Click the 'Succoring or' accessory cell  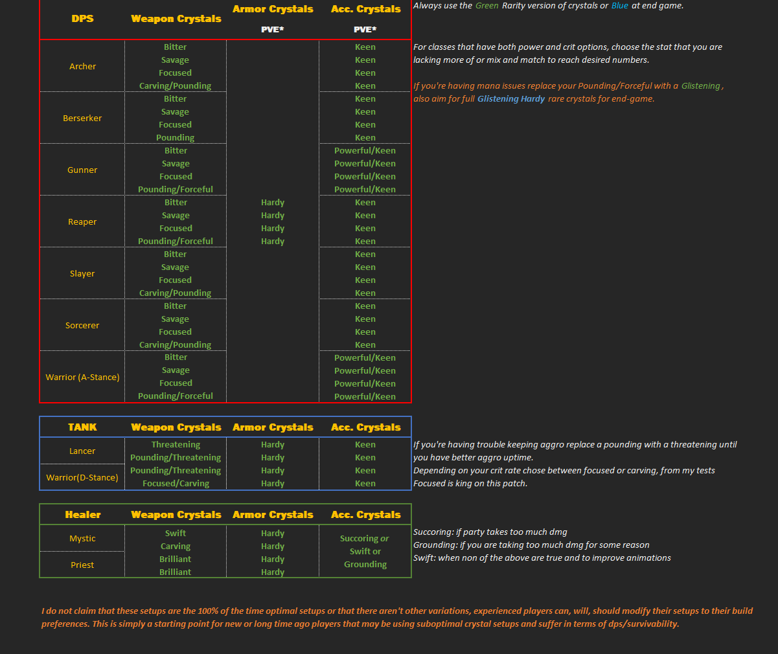[365, 538]
